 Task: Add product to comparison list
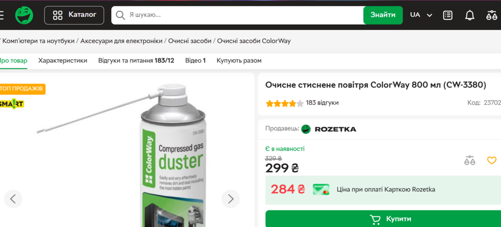[470, 160]
